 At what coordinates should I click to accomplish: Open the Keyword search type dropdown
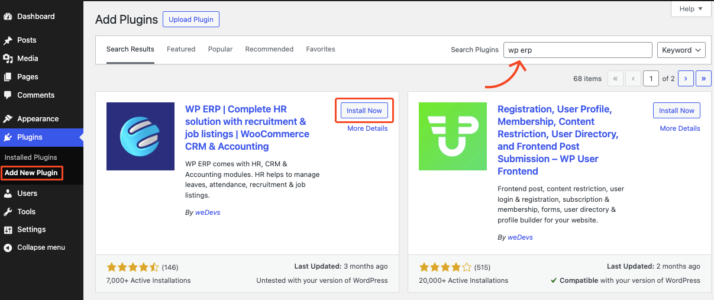[681, 50]
